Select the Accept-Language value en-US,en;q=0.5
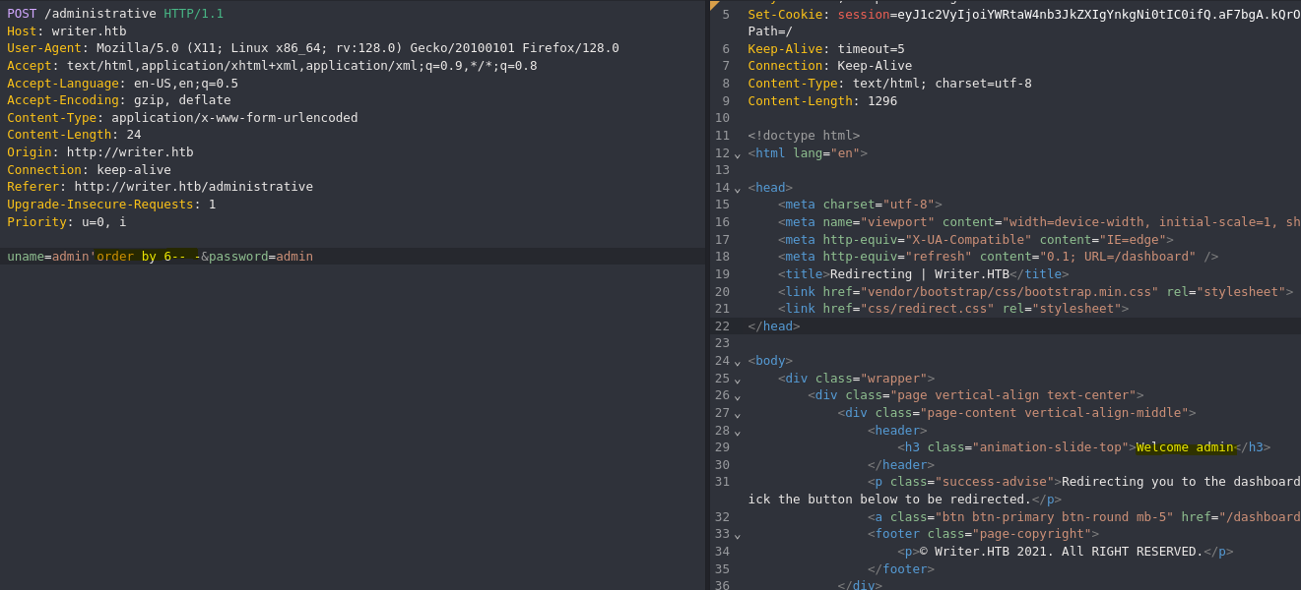Image resolution: width=1301 pixels, height=590 pixels. (186, 84)
